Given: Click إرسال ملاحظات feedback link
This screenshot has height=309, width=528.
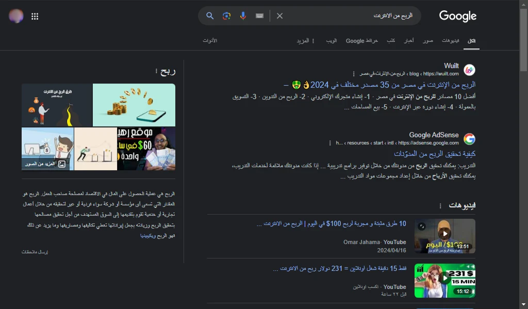Looking at the screenshot, I should [35, 252].
